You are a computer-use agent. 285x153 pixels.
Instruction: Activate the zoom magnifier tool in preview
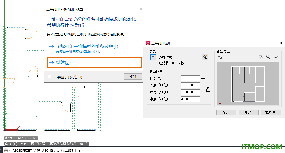coord(269,57)
